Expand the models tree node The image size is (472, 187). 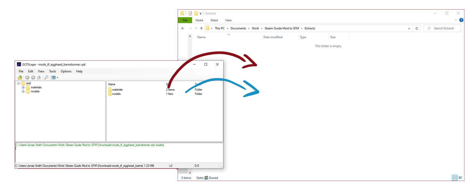click(23, 91)
